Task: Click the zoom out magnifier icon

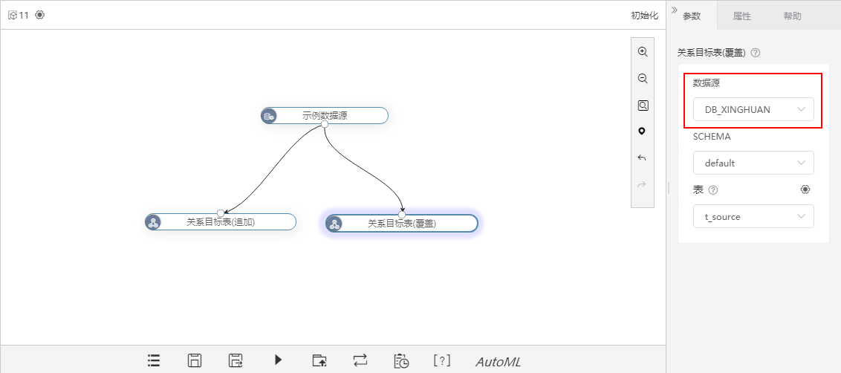Action: [x=643, y=78]
